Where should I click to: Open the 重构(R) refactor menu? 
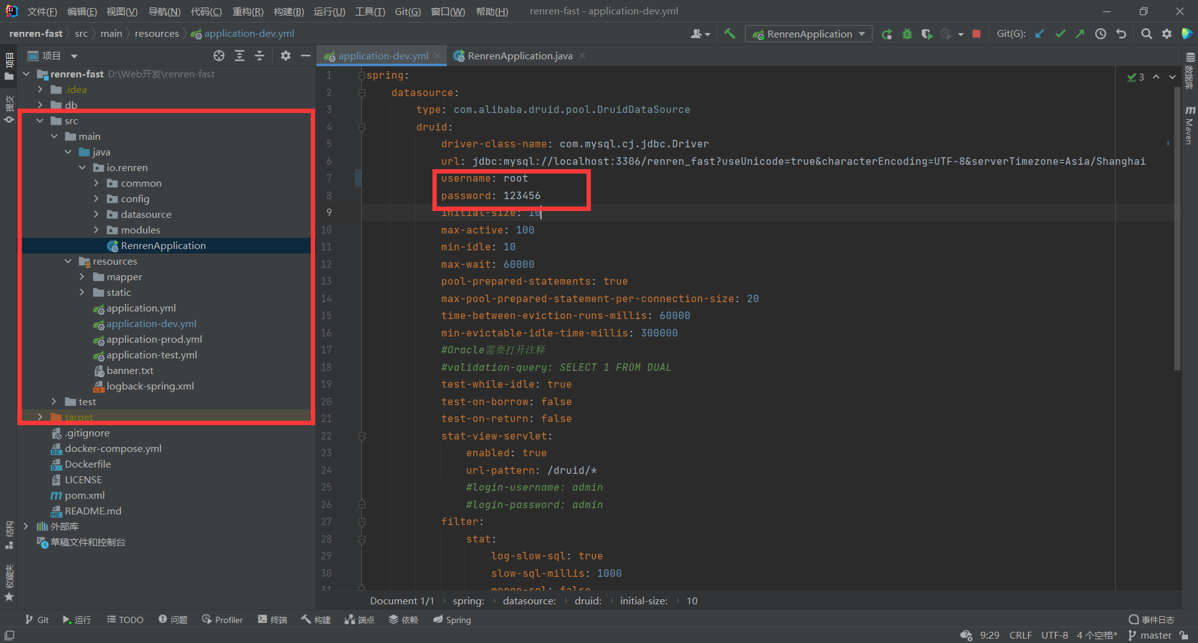pyautogui.click(x=248, y=11)
